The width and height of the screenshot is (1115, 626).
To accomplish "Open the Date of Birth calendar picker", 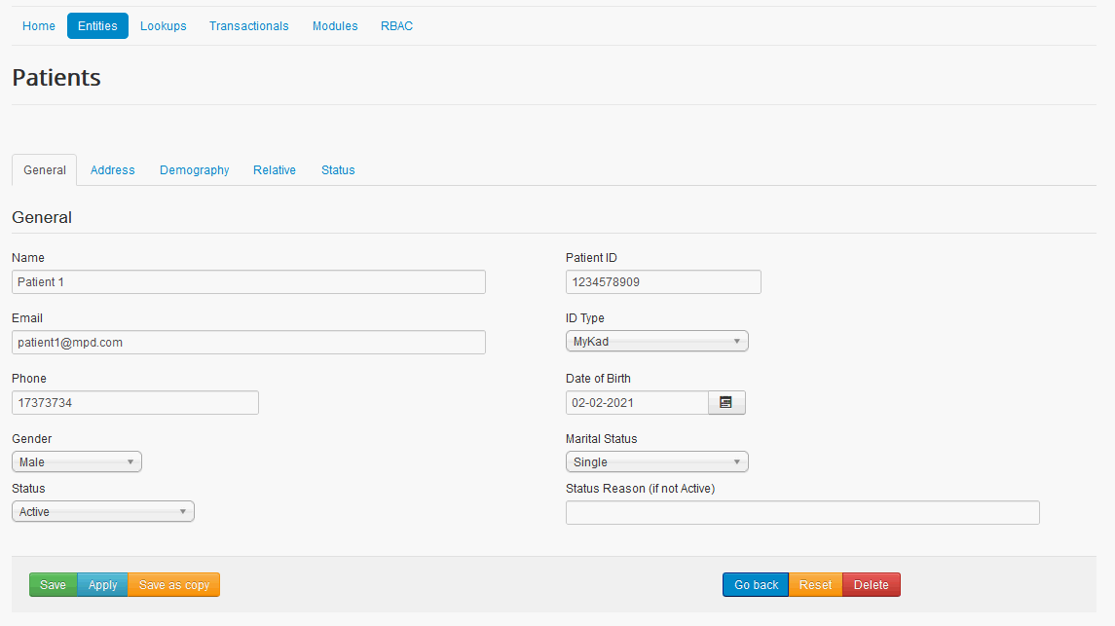I will click(725, 402).
